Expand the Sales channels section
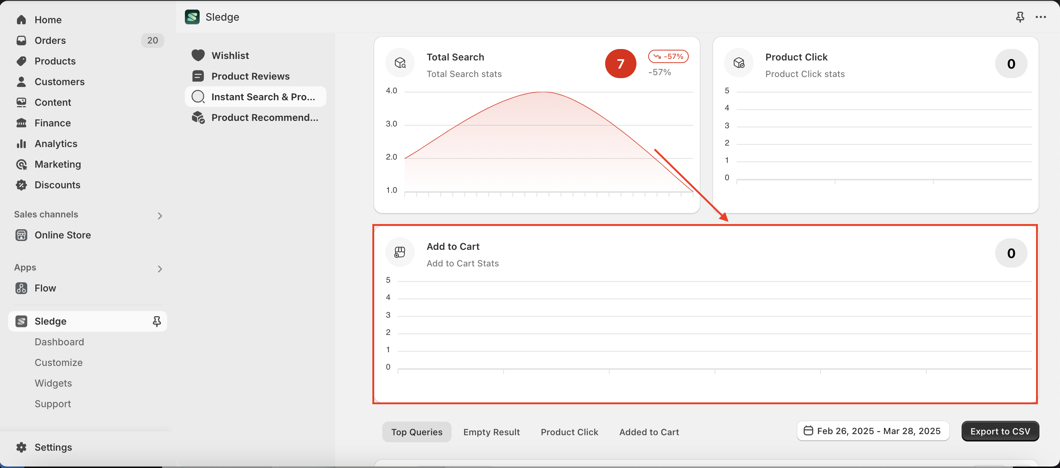 point(159,216)
